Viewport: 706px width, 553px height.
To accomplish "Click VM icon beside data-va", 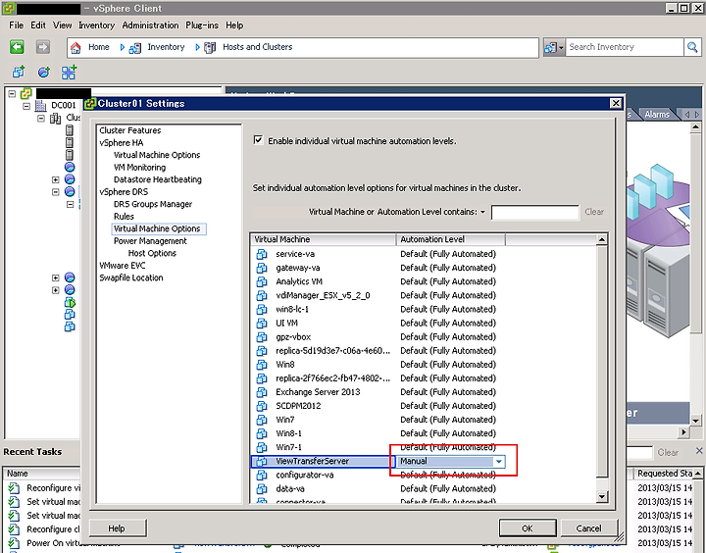I will (262, 488).
